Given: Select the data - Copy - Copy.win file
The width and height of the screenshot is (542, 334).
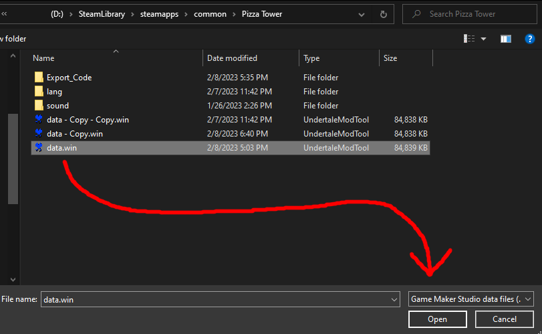Looking at the screenshot, I should [88, 120].
